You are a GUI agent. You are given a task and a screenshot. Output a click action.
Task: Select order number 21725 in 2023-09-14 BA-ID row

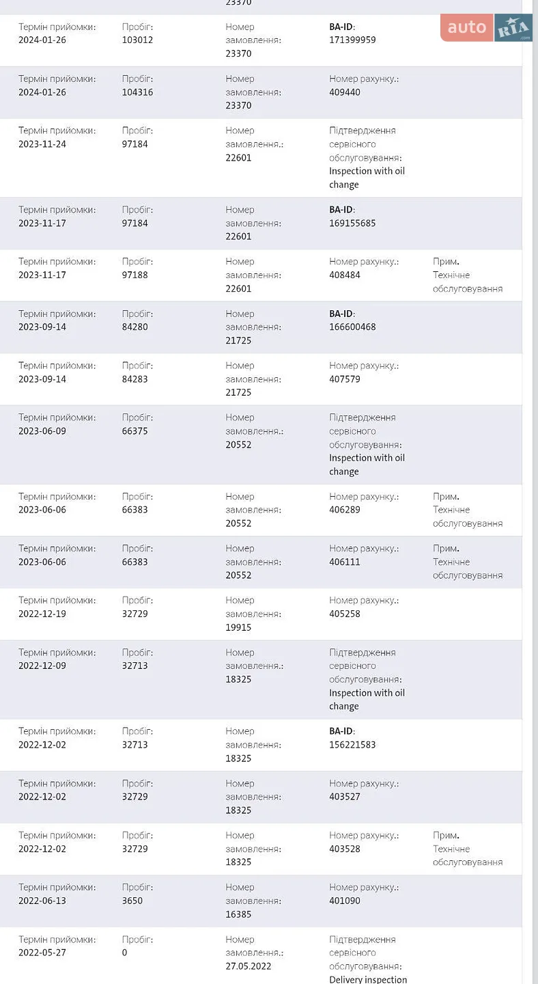(x=238, y=340)
